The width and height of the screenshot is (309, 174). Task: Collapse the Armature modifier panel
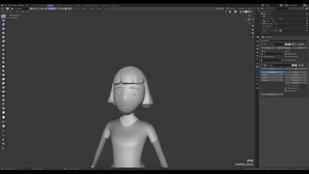pyautogui.click(x=262, y=44)
